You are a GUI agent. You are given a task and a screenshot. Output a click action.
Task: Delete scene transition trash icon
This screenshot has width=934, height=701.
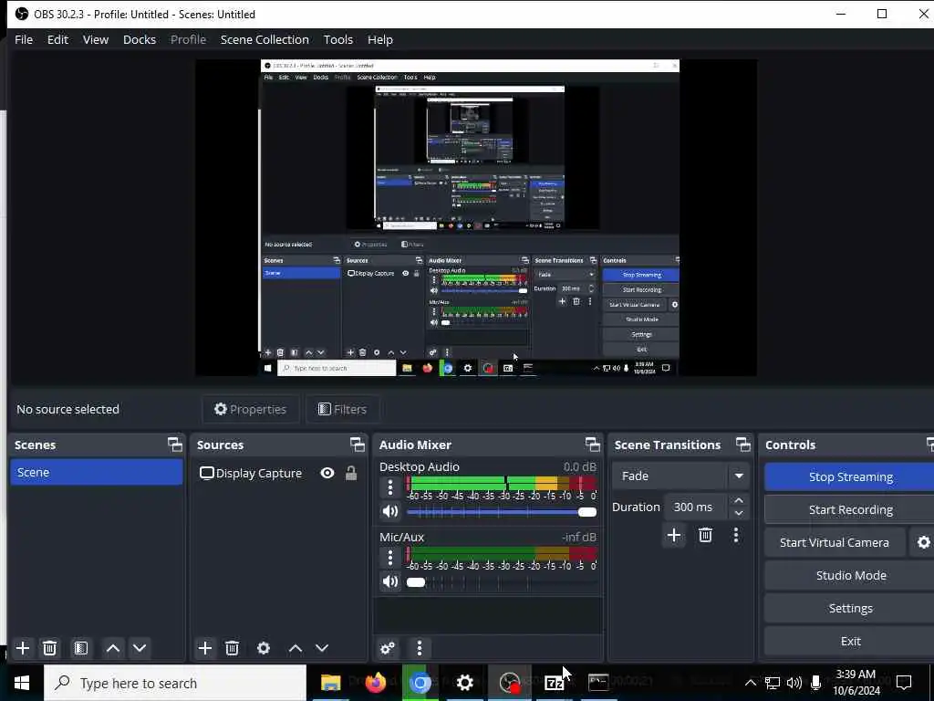tap(705, 535)
